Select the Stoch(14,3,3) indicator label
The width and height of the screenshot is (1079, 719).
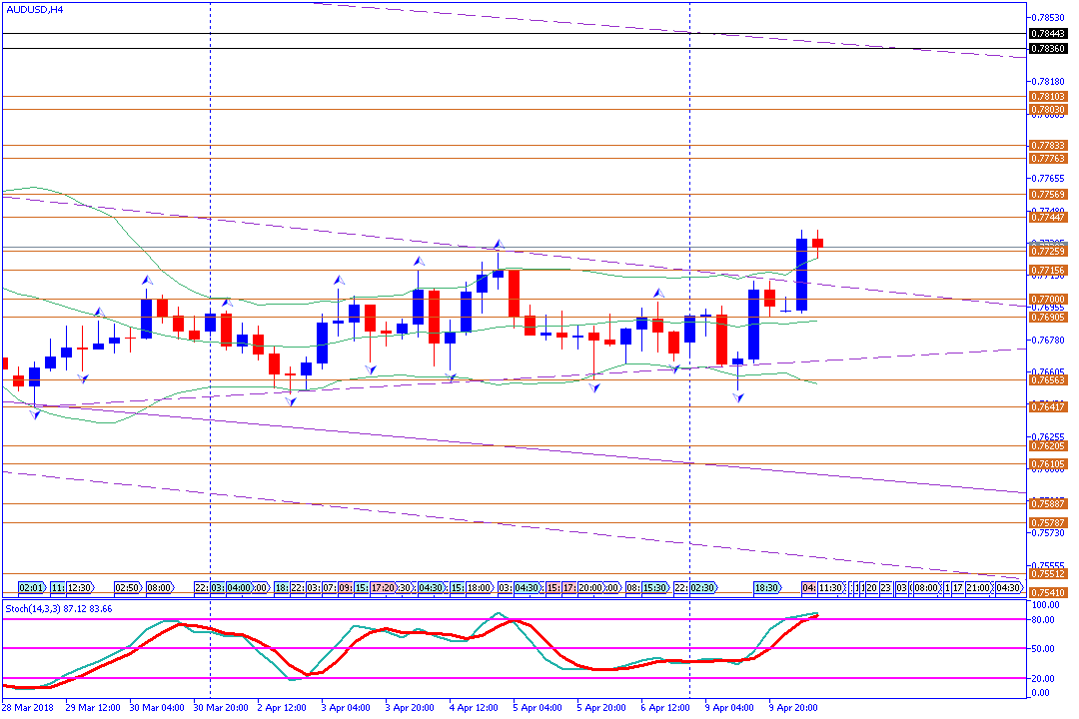(58, 608)
